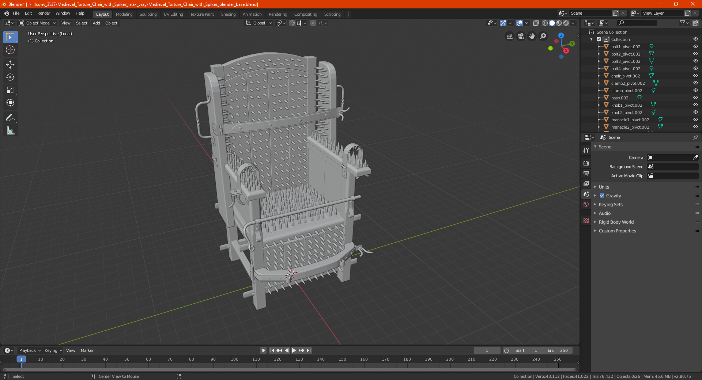Open the File menu

coord(16,13)
